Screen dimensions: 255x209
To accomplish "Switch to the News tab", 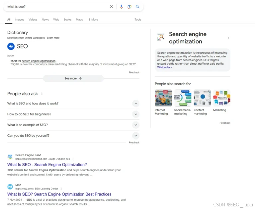I will click(45, 20).
